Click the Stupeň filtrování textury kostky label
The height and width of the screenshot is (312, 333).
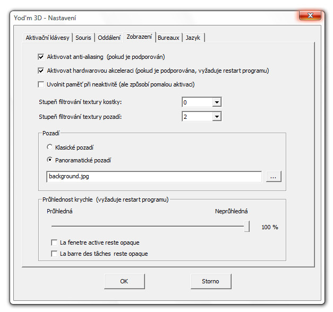coord(80,102)
